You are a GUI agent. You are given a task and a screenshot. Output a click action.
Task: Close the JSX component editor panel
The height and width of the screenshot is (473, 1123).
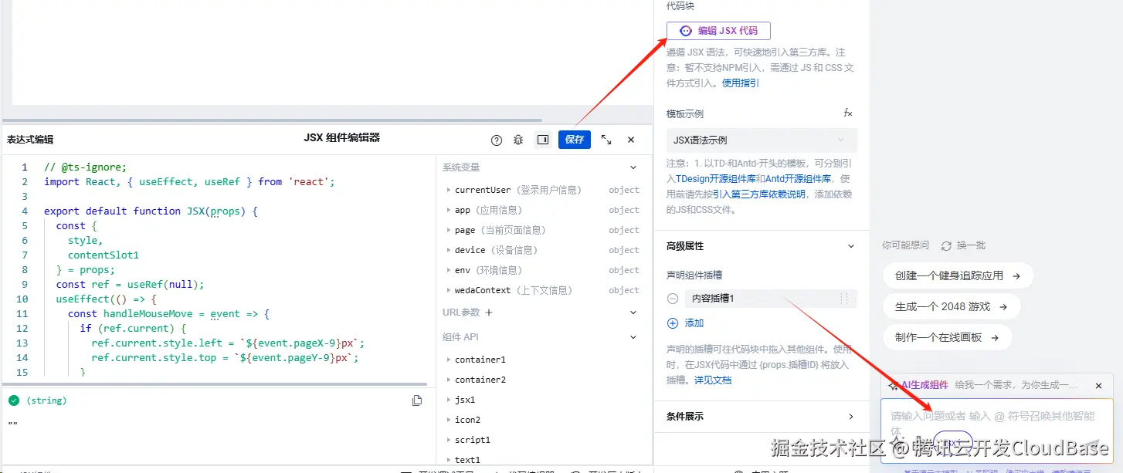(x=631, y=140)
